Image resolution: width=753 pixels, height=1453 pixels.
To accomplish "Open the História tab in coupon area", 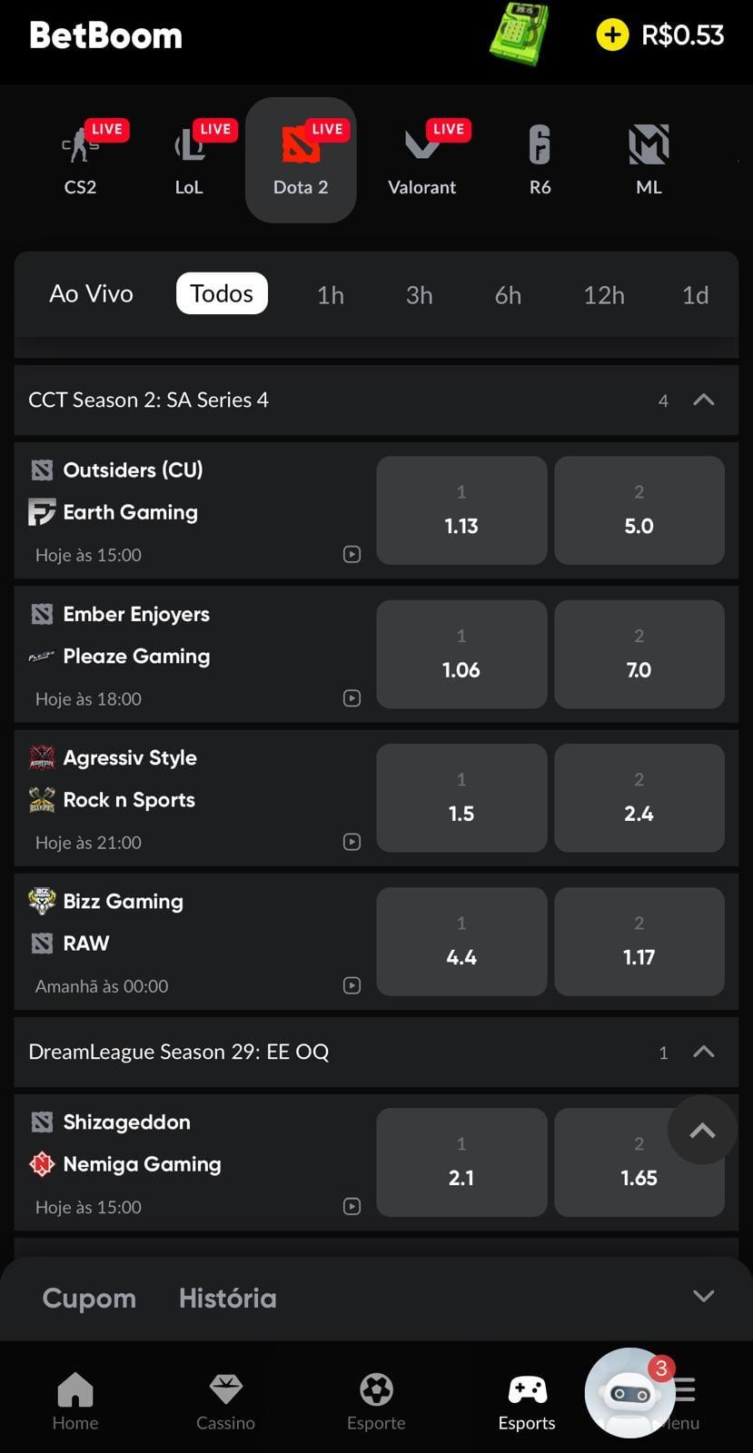I will pyautogui.click(x=227, y=1298).
